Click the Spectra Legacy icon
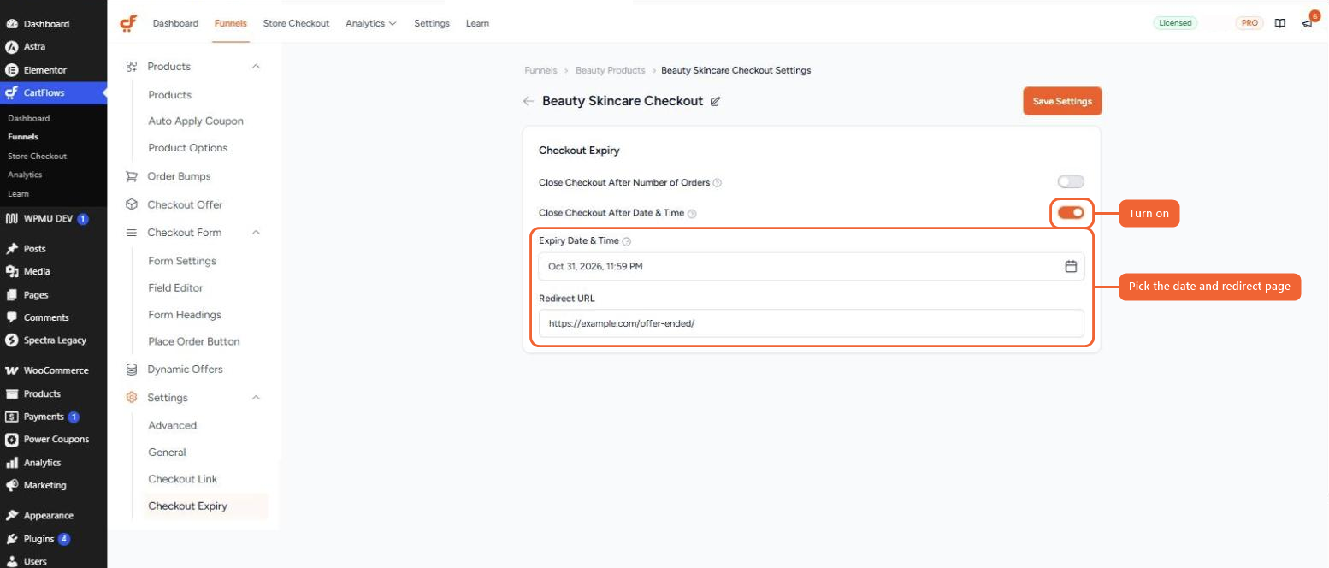The image size is (1329, 568). pos(12,340)
